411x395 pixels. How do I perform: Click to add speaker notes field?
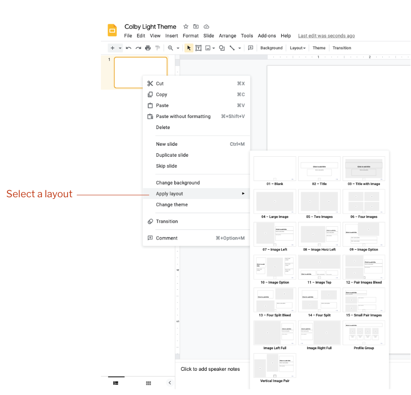click(210, 369)
